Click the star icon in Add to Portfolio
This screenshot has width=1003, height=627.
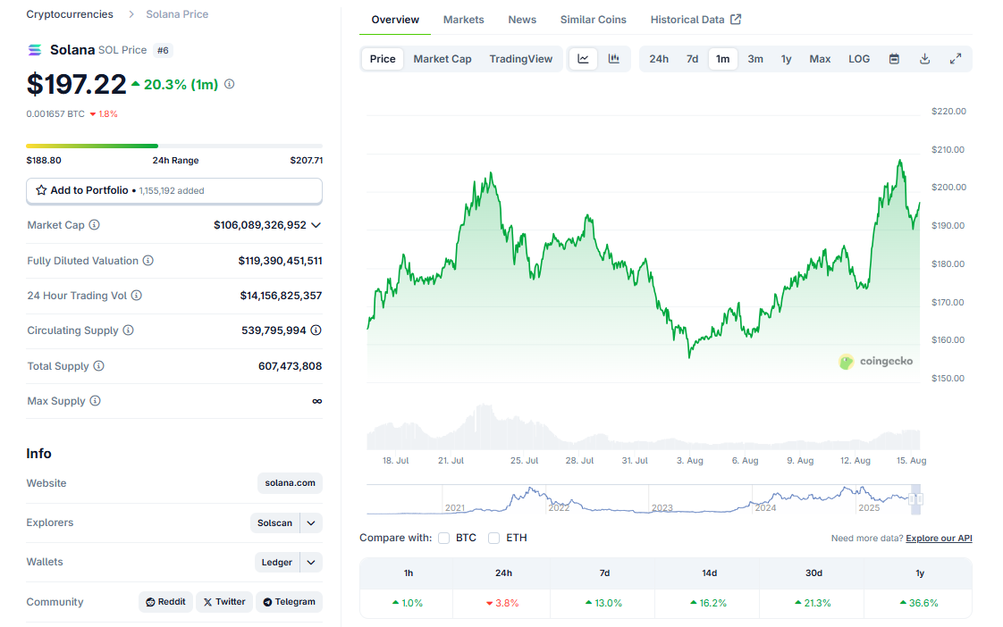(x=42, y=190)
